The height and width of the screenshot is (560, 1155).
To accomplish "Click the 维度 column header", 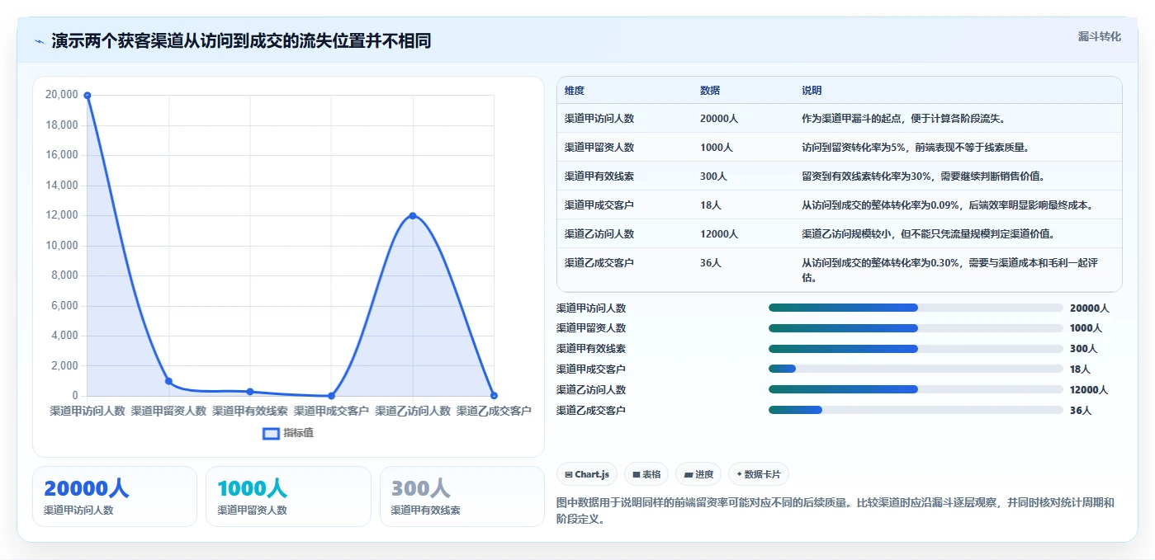I will pyautogui.click(x=575, y=91).
